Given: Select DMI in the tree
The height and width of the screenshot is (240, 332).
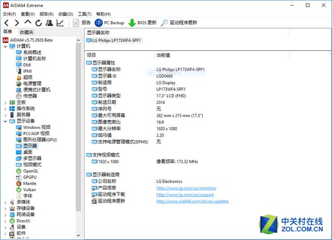Looking at the screenshot, I should point(23,65).
